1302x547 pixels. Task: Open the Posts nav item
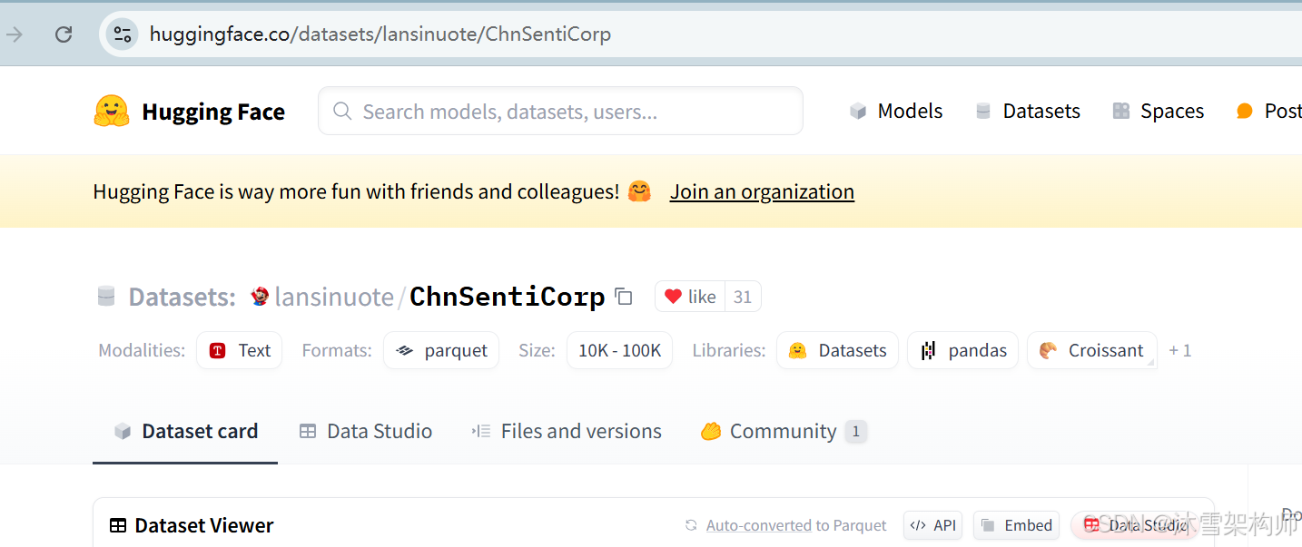pyautogui.click(x=1268, y=112)
